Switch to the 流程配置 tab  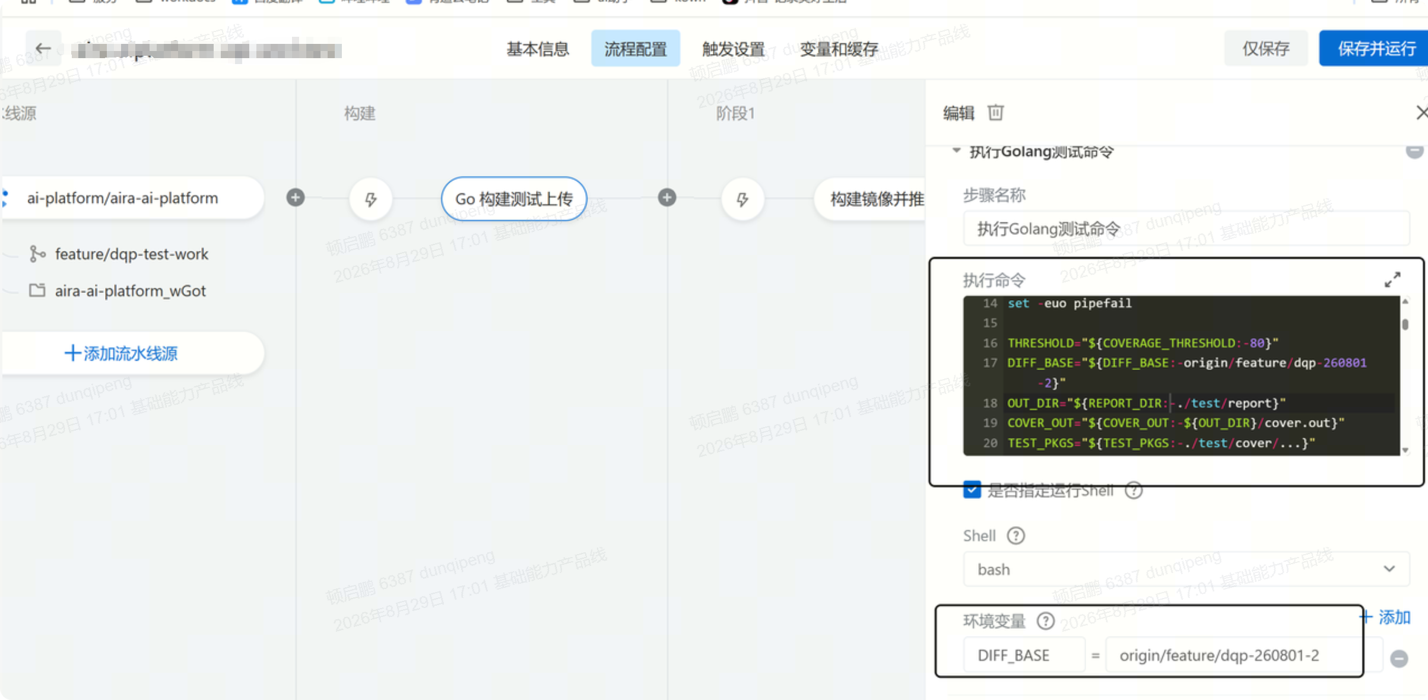pyautogui.click(x=635, y=49)
